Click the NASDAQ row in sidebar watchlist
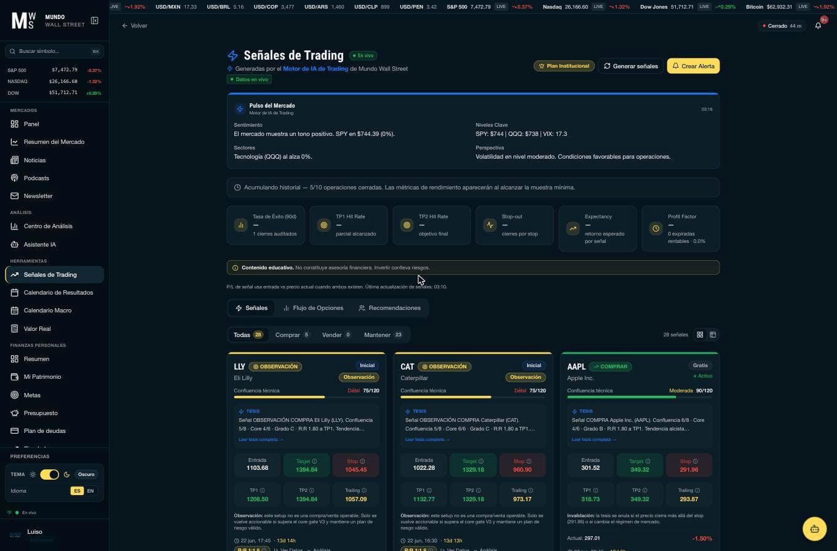837x551 pixels. pos(54,81)
